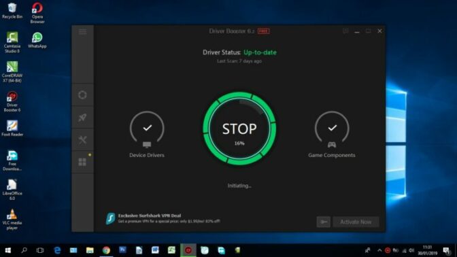This screenshot has height=257, width=457.
Task: Expand the system tray hidden icons chevron
Action: [379, 250]
